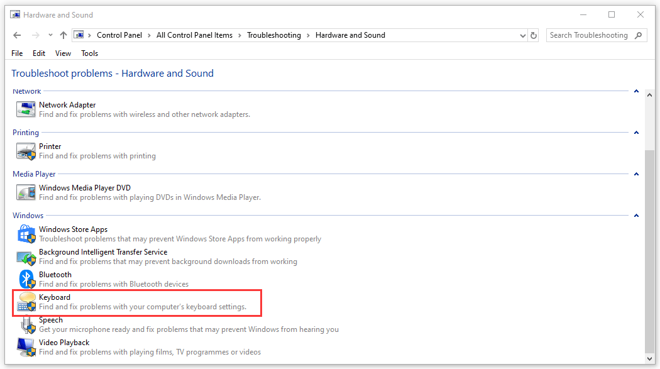Launch the Keyboard troubleshooter icon
The width and height of the screenshot is (660, 369).
(x=26, y=302)
